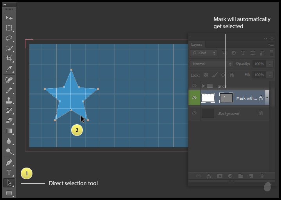The height and width of the screenshot is (200, 281).
Task: Pick the Pen tool
Action: tap(9, 162)
